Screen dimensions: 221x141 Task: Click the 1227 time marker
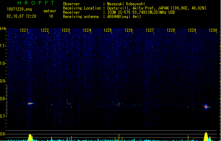(x=150, y=30)
